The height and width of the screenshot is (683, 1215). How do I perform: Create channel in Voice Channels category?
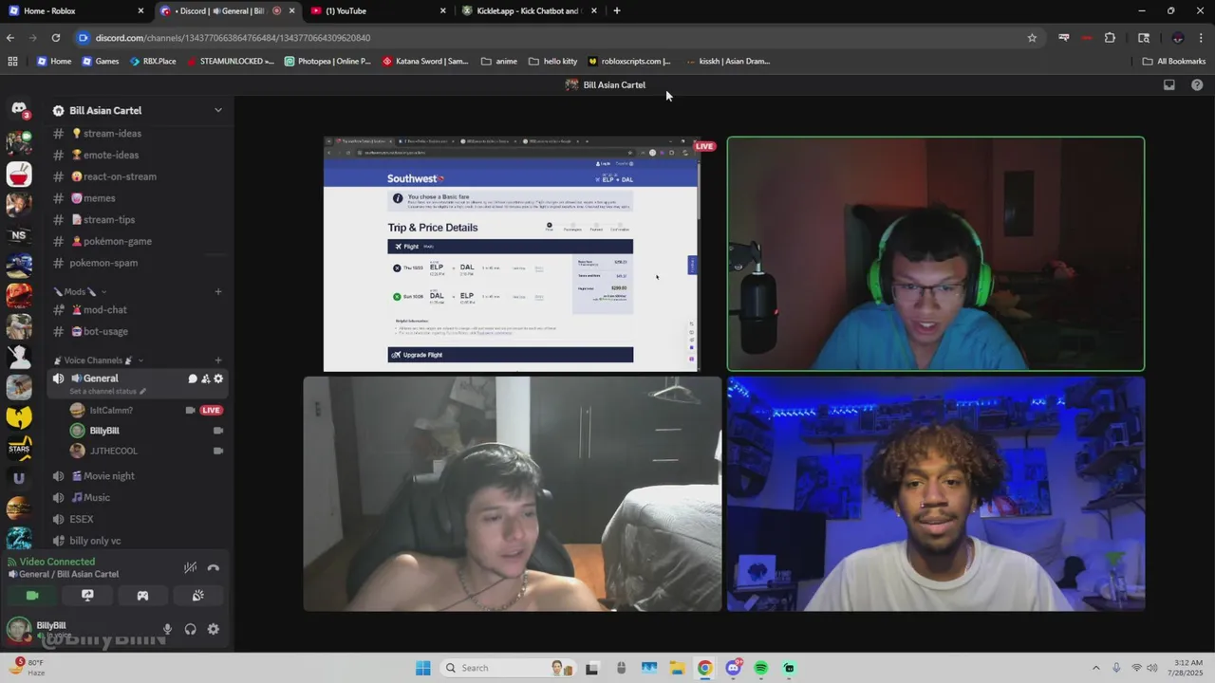[x=218, y=360]
